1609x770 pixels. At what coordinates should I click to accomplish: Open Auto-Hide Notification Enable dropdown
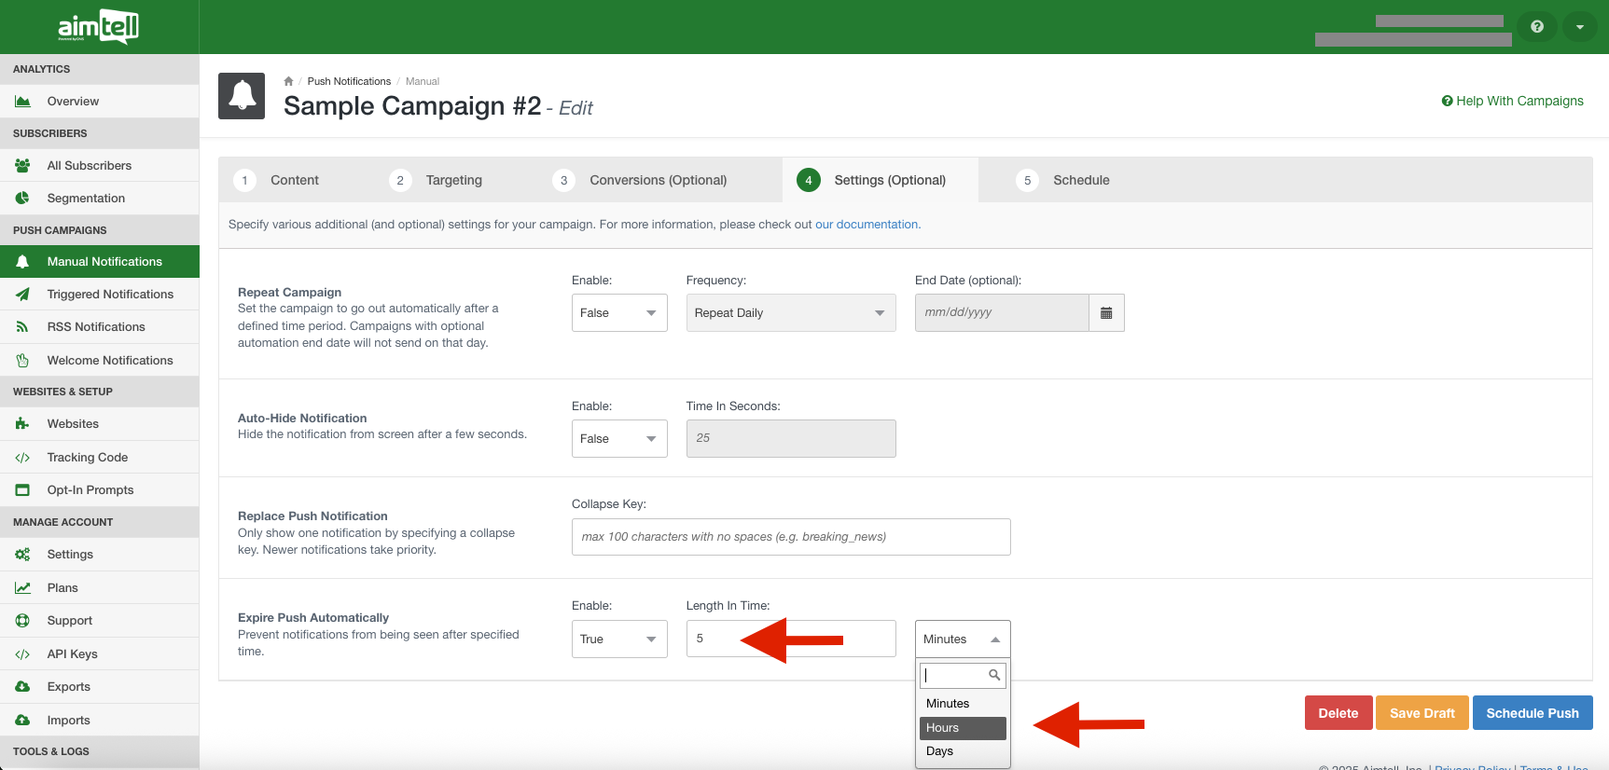[618, 439]
